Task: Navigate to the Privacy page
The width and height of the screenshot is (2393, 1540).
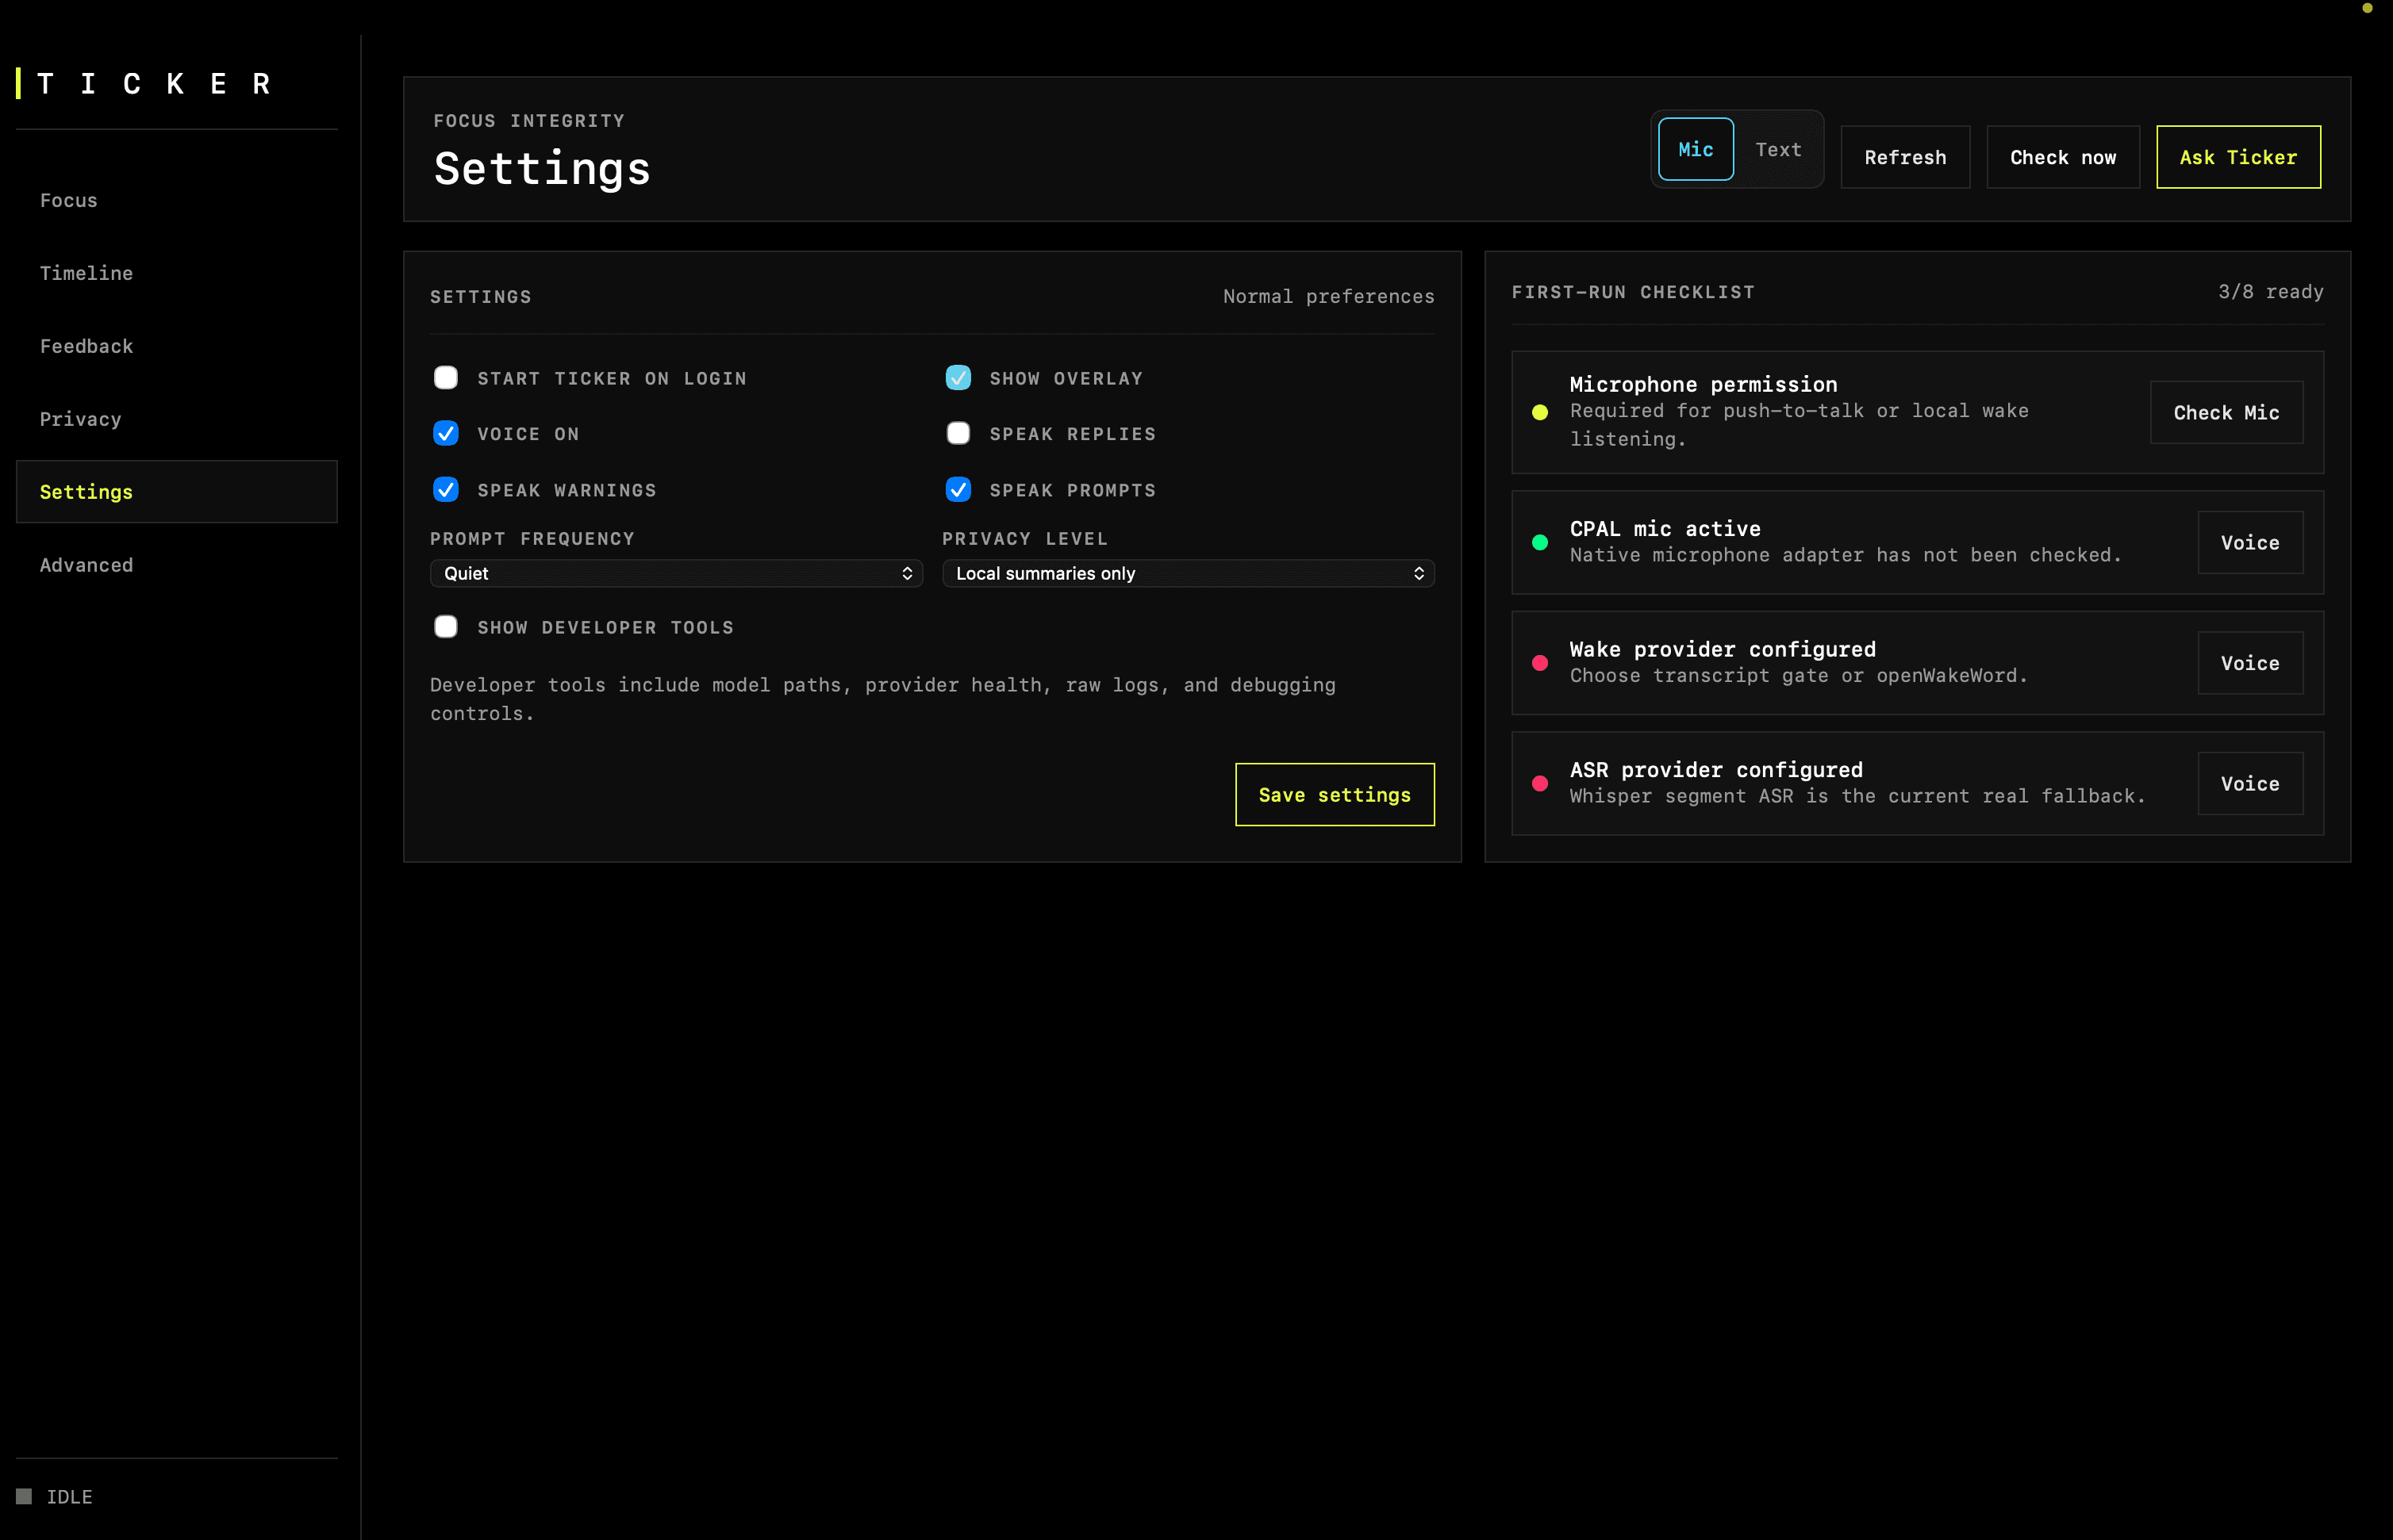Action: coord(177,419)
